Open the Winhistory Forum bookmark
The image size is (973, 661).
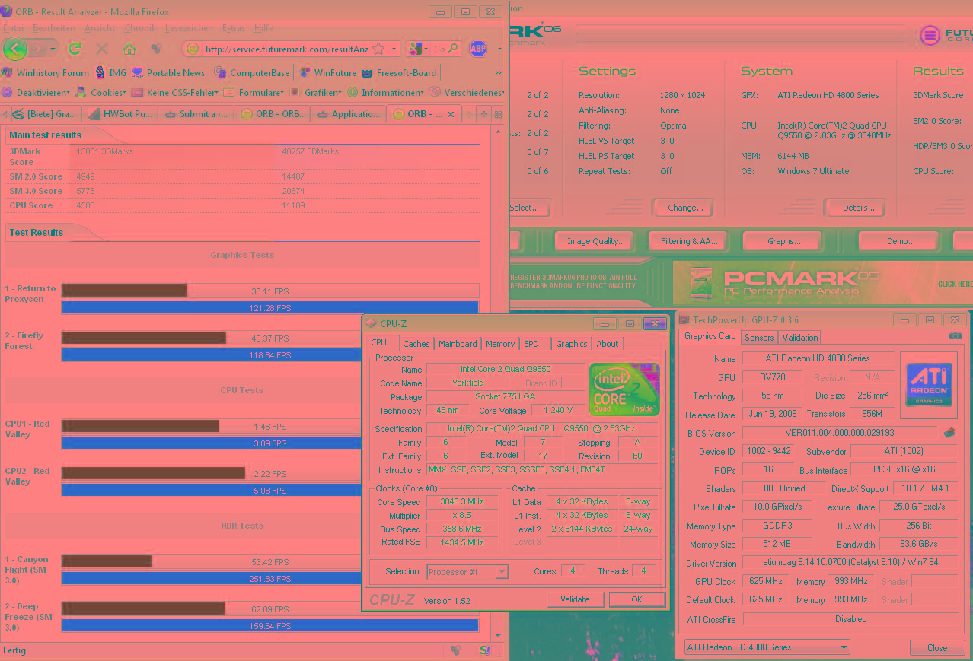[x=46, y=73]
